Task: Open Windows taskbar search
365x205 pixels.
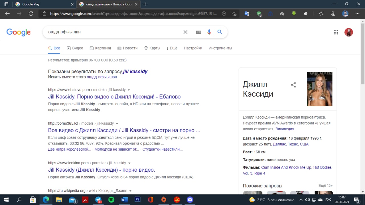Action: [19, 200]
